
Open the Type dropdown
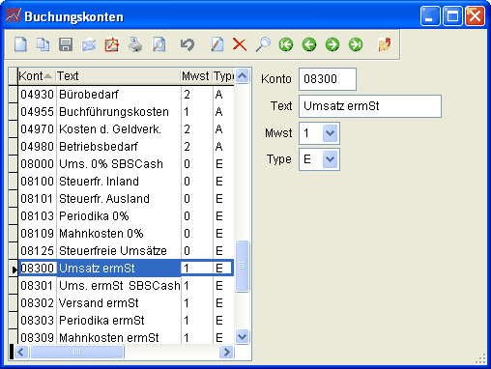pos(331,159)
